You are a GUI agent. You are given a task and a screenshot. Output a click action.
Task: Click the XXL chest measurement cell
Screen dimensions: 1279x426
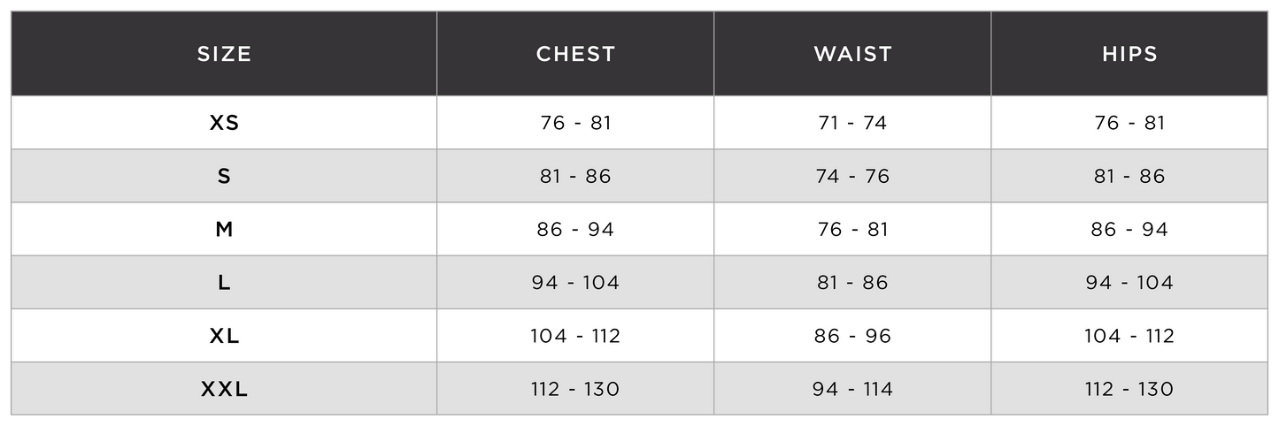(575, 389)
